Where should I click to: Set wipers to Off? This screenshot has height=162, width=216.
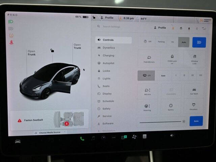[146, 76]
